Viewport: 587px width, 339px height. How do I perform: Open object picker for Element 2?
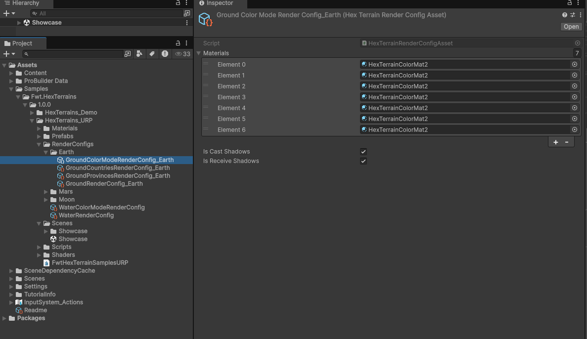point(575,86)
